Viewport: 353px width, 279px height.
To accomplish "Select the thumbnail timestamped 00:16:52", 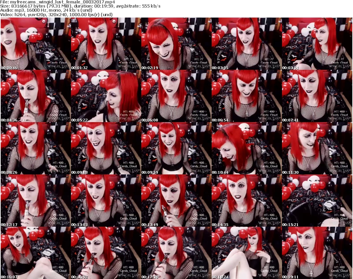I will (106, 253).
